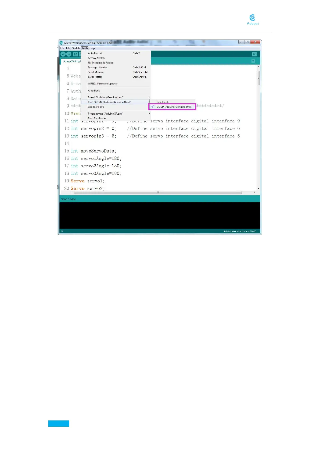Open the Serial Monitor magnifier icon
This screenshot has width=320, height=453.
[254, 54]
